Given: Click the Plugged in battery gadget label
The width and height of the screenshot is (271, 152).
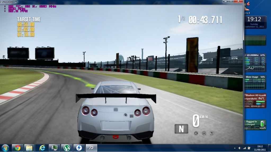Looking at the screenshot, I should point(251,122).
